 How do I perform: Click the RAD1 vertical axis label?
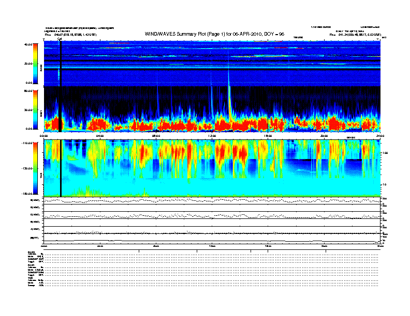[41, 114]
